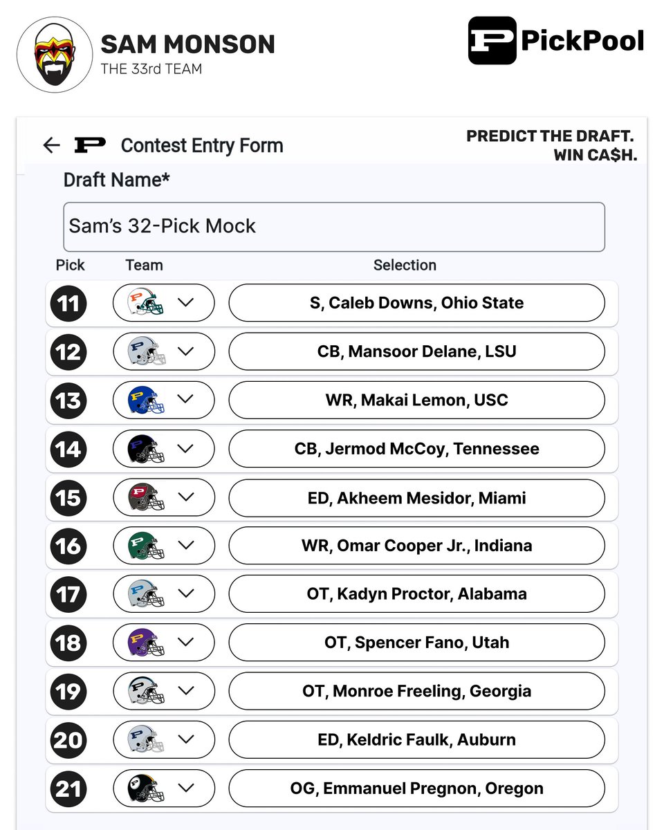
Task: Click the red and gray helmet for pick 15
Action: 147,497
